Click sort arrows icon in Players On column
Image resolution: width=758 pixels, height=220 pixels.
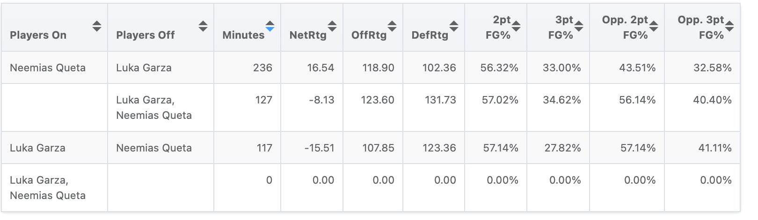tap(97, 26)
